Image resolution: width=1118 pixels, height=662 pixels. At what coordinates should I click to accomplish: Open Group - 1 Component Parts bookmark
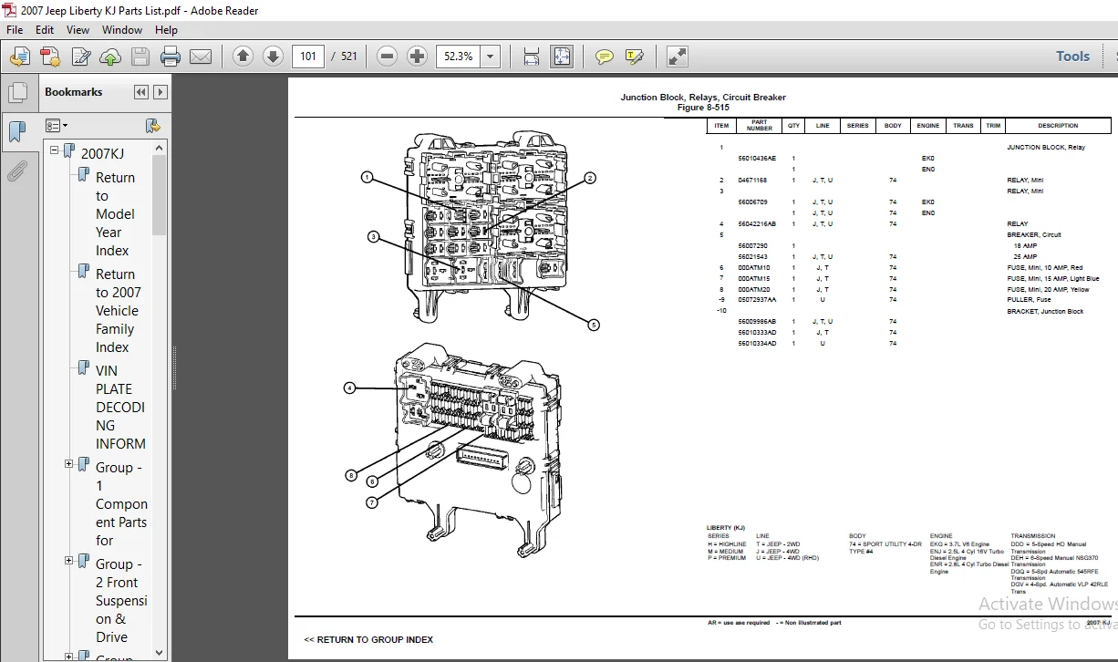tap(121, 503)
